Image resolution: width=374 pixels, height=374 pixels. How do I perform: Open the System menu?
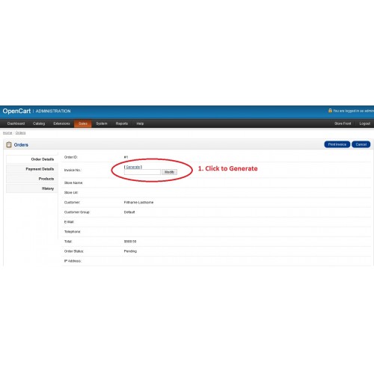click(x=102, y=123)
